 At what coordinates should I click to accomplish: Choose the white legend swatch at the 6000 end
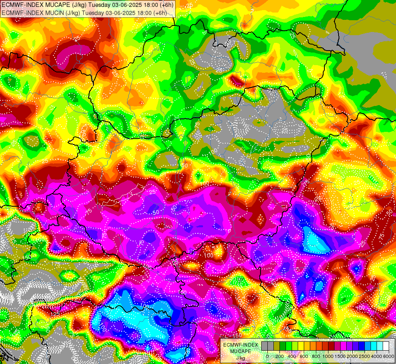pyautogui.click(x=386, y=346)
